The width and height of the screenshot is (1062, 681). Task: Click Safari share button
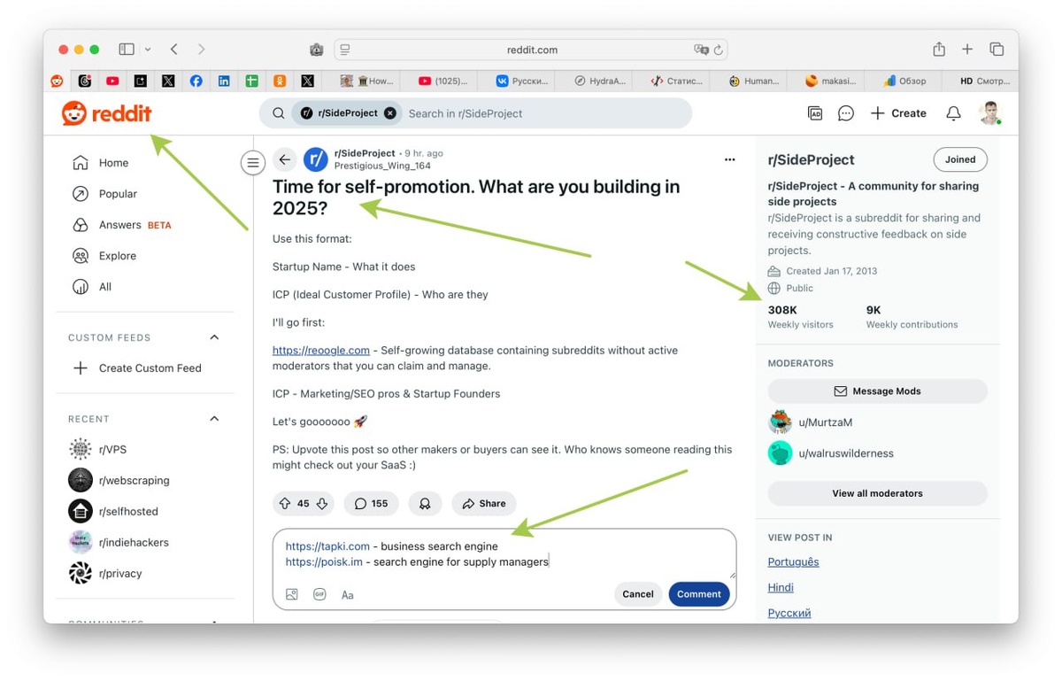coord(939,50)
